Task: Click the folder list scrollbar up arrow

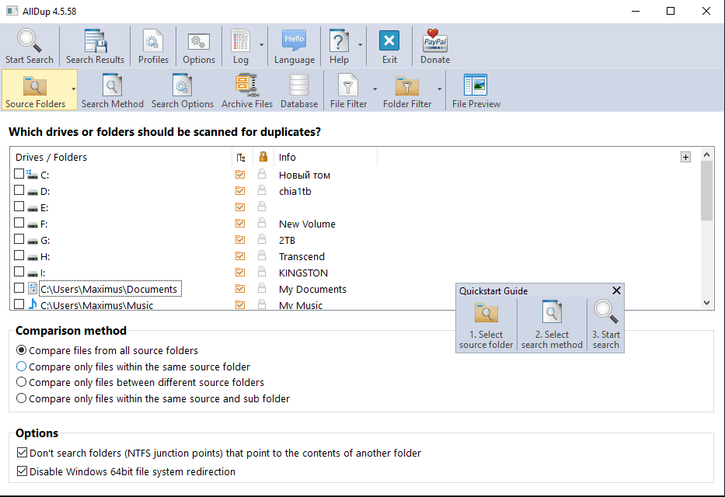Action: (x=706, y=155)
